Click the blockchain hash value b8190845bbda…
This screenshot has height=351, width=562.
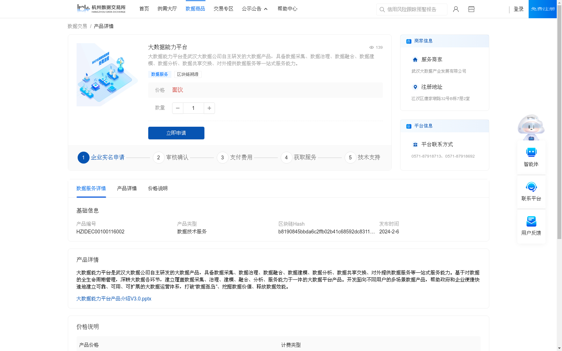pyautogui.click(x=326, y=232)
